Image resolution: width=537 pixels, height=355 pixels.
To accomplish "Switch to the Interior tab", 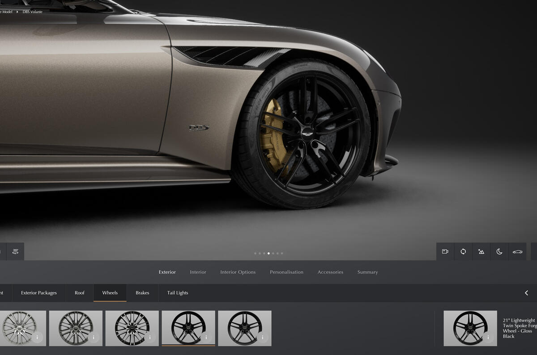I will 198,272.
